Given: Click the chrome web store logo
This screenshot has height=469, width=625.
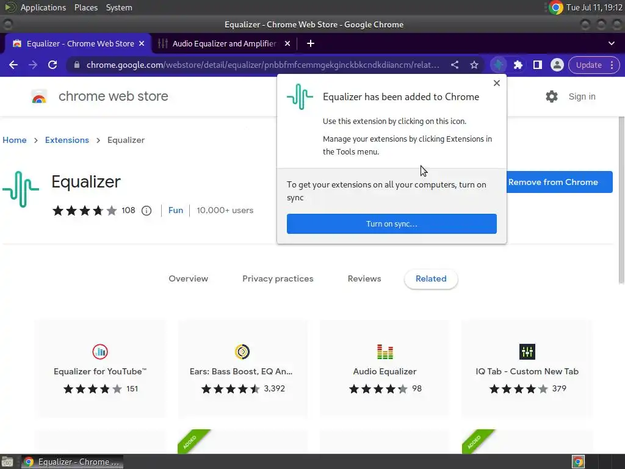Looking at the screenshot, I should 39,96.
